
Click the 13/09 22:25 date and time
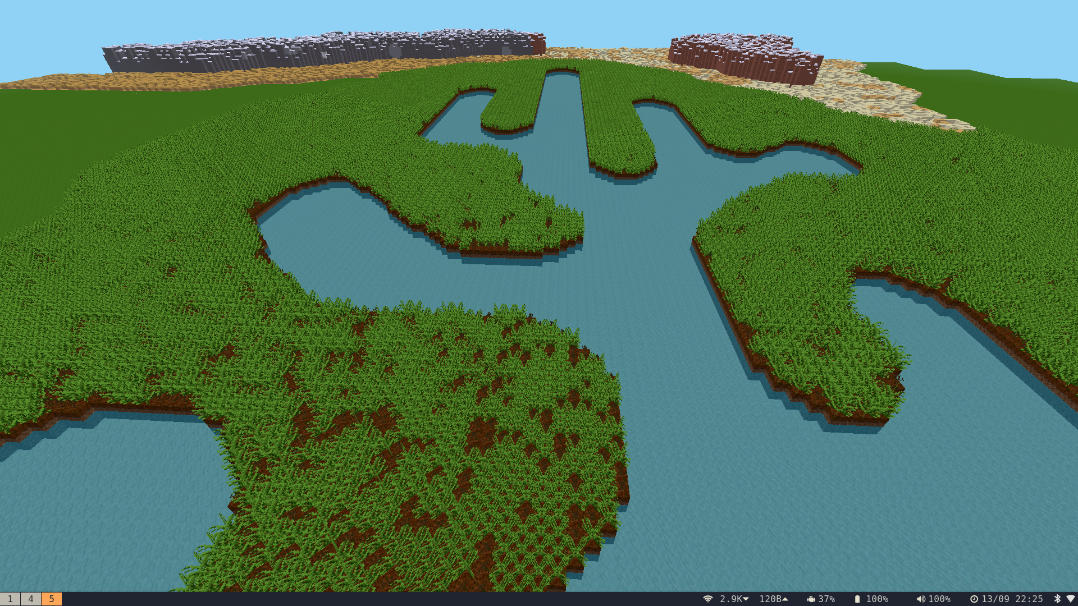1012,599
